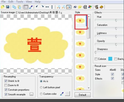
Task: Open Smooth resample options ellipsis button
Action: (31, 94)
